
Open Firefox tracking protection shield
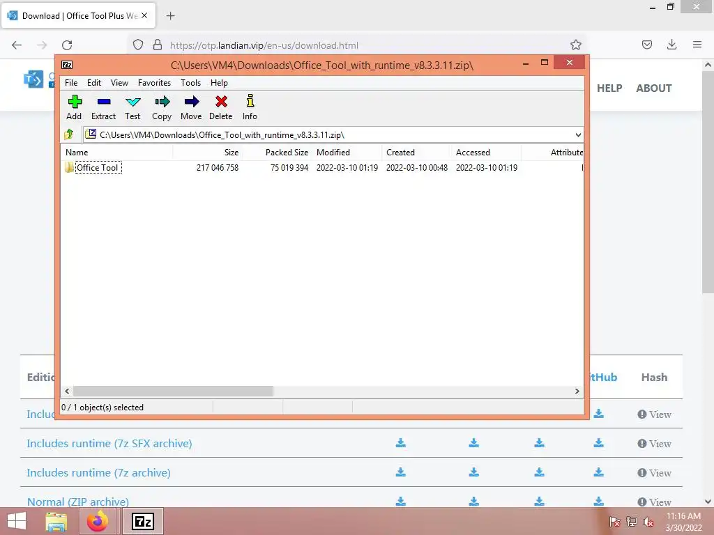point(138,45)
